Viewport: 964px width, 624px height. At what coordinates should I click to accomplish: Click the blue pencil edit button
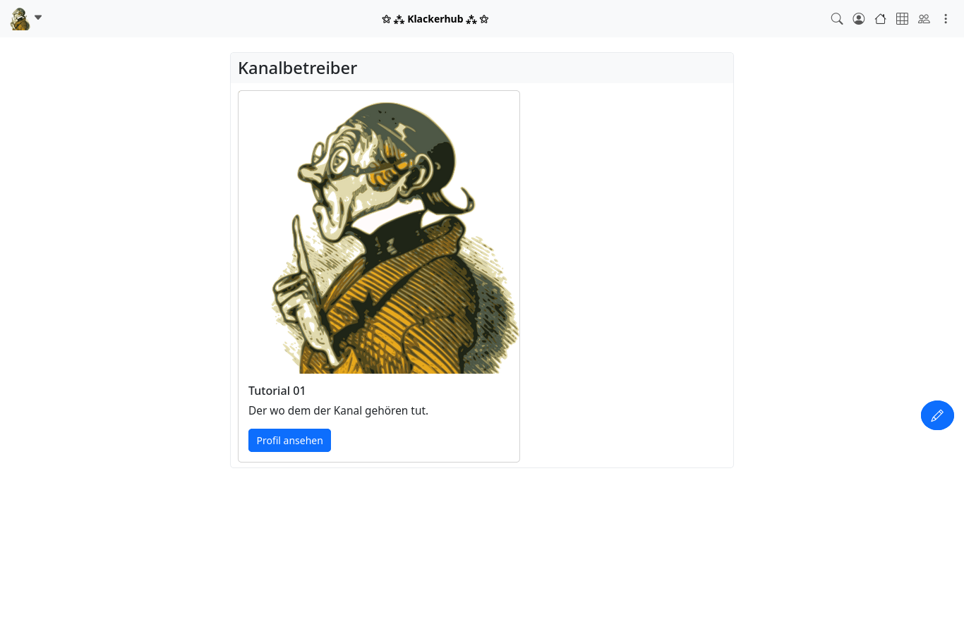(937, 415)
